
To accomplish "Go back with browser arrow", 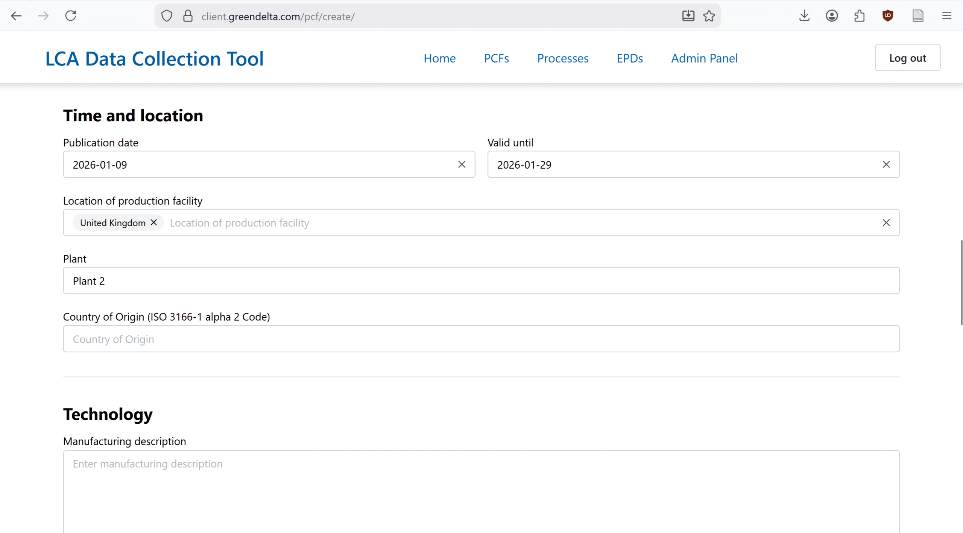I will click(x=16, y=16).
